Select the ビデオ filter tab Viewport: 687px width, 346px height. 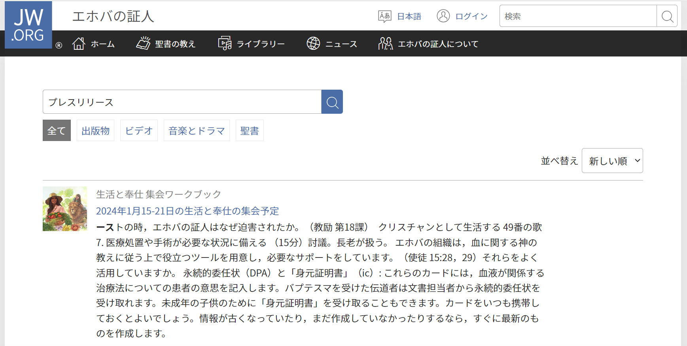coord(139,130)
